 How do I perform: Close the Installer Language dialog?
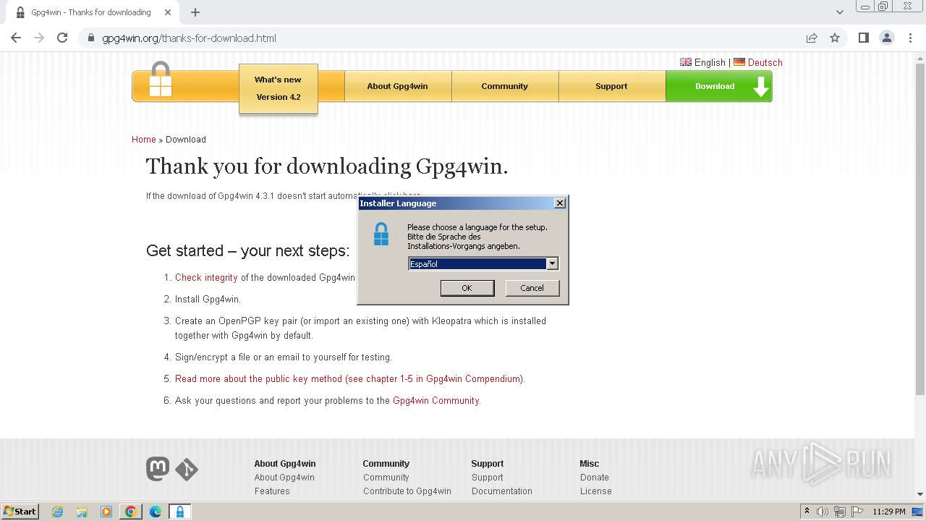point(559,203)
